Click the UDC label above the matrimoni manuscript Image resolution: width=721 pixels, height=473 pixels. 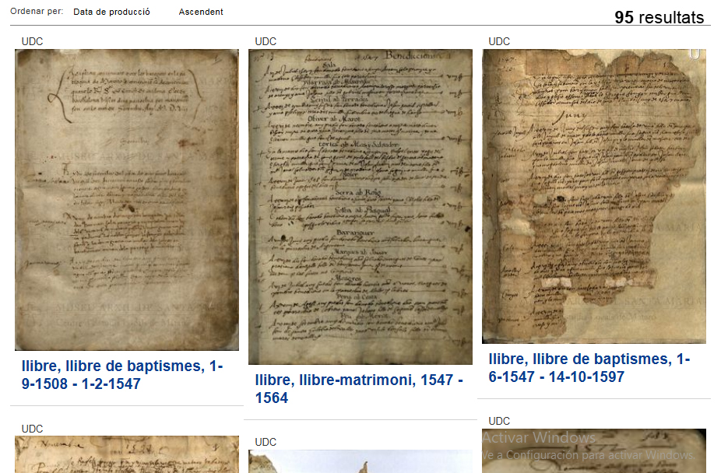tap(266, 41)
